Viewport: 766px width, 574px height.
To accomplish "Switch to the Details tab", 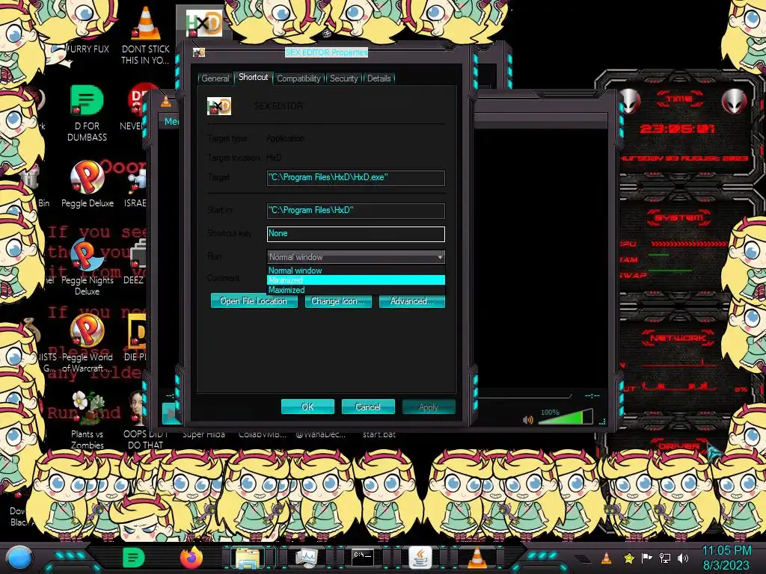I will click(x=379, y=78).
